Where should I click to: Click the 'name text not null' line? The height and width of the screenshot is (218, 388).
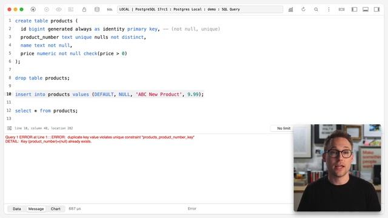pyautogui.click(x=46, y=45)
